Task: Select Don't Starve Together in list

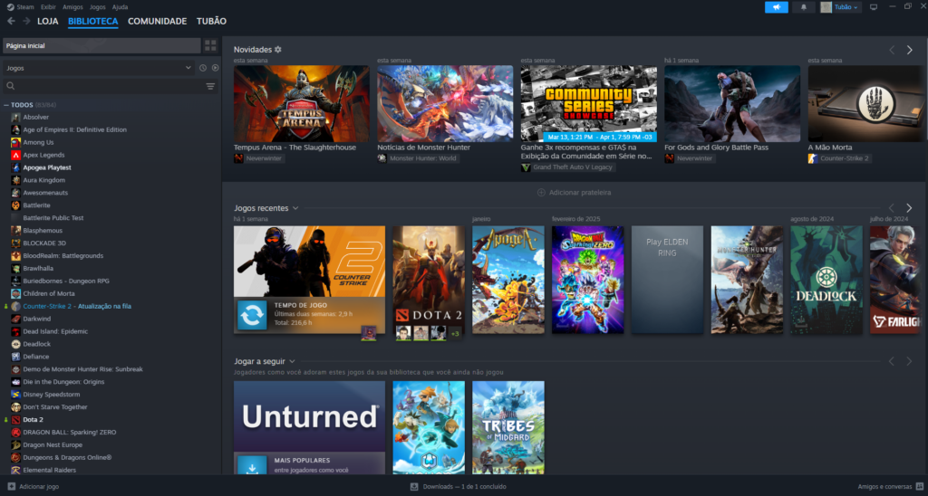Action: coord(55,406)
